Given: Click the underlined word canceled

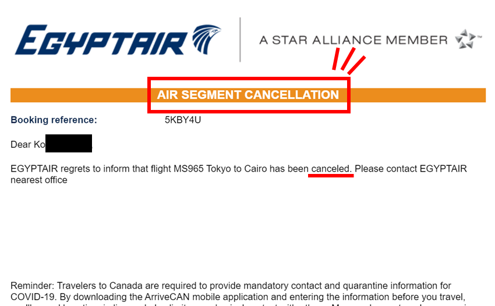Looking at the screenshot, I should tap(331, 169).
